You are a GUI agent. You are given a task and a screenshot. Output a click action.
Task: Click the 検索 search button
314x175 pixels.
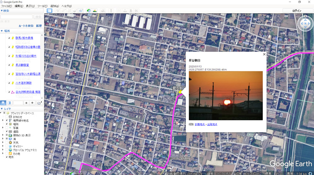point(38,17)
